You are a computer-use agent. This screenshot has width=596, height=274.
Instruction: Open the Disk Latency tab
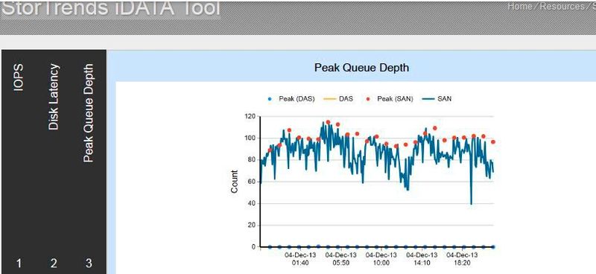[x=54, y=97]
